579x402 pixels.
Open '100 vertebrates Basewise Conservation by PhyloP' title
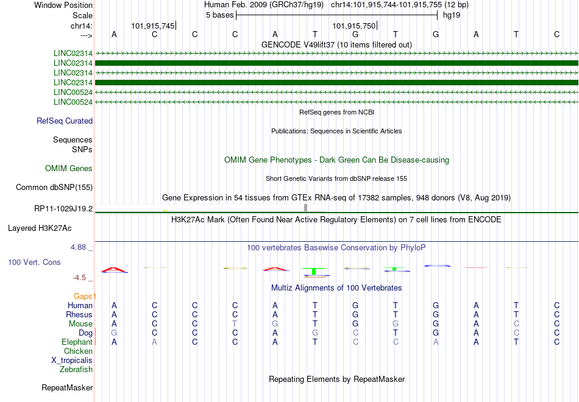[336, 248]
